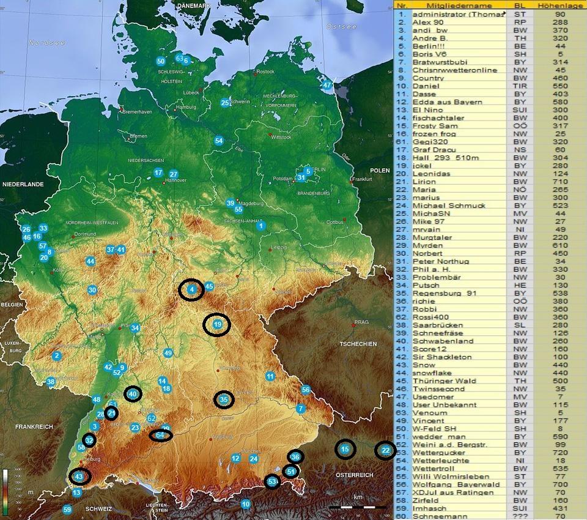Screen dimensions: 587x520
Task: Click the circled marker 35 in Bavaria
Action: pyautogui.click(x=224, y=400)
